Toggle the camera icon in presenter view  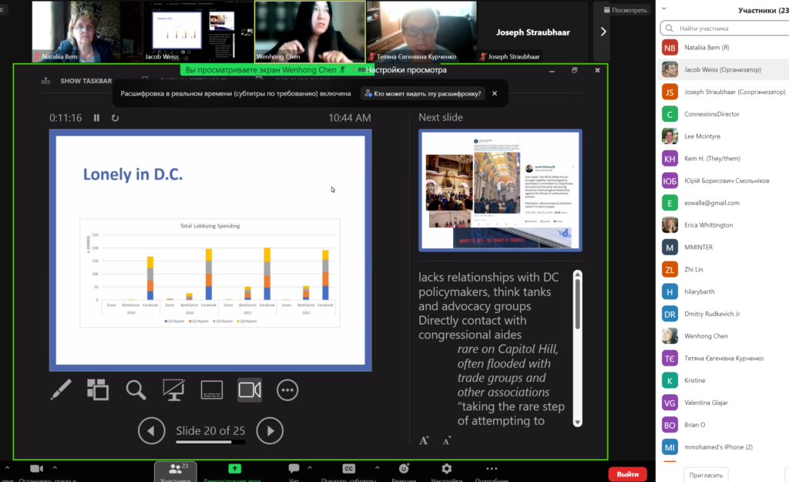[250, 390]
